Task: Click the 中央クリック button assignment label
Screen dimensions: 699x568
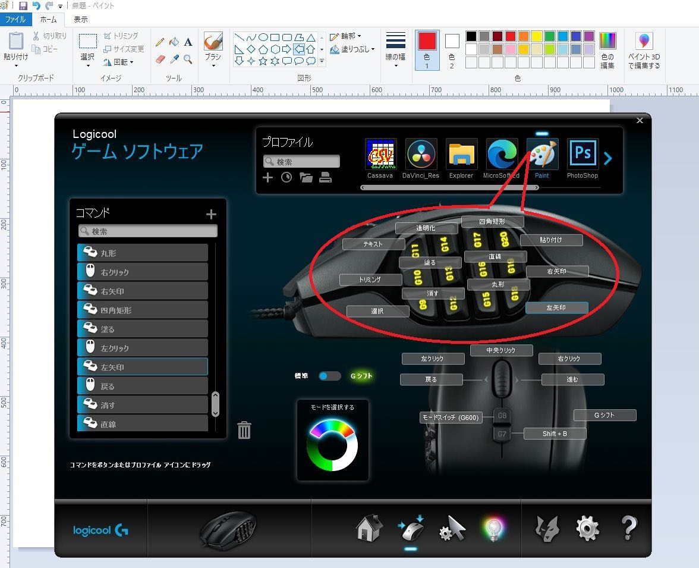Action: tap(501, 350)
